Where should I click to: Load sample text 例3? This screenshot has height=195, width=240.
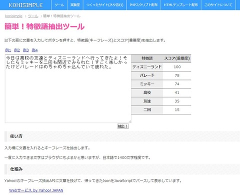(25, 50)
